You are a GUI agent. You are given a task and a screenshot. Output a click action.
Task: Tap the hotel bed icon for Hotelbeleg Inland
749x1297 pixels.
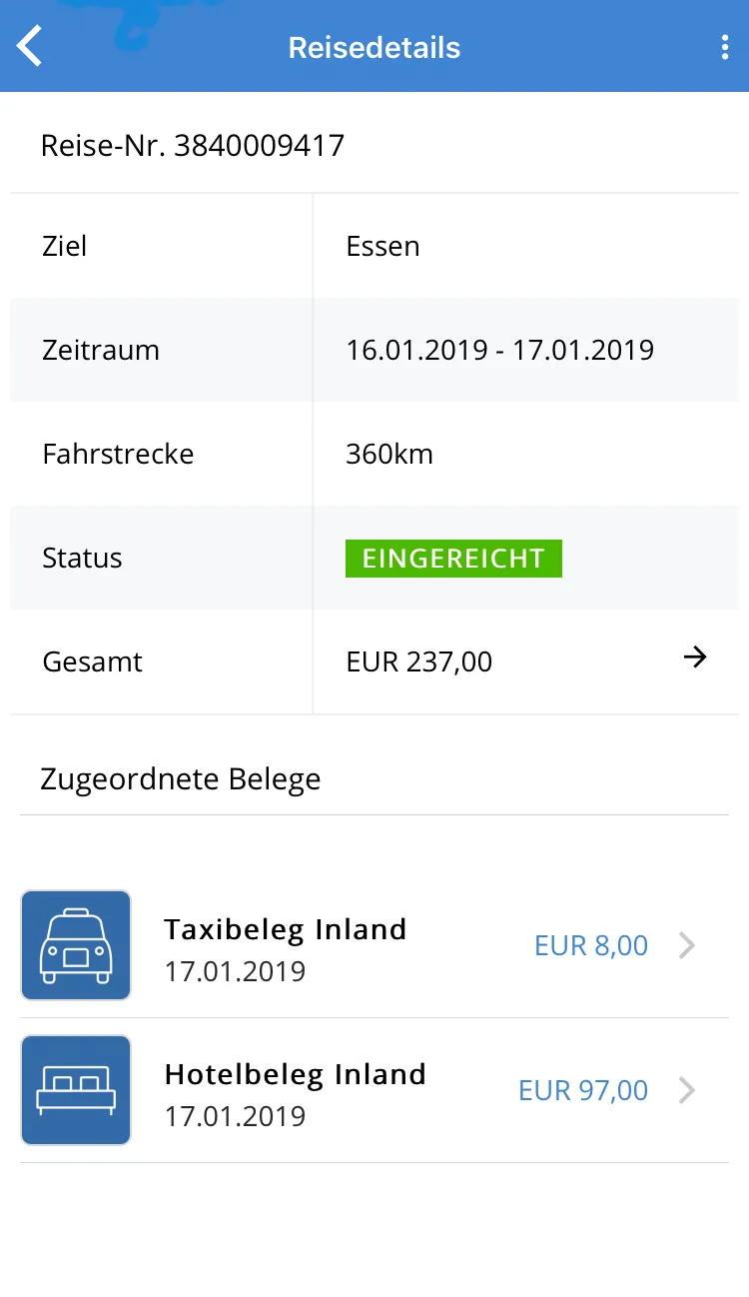click(x=76, y=1089)
